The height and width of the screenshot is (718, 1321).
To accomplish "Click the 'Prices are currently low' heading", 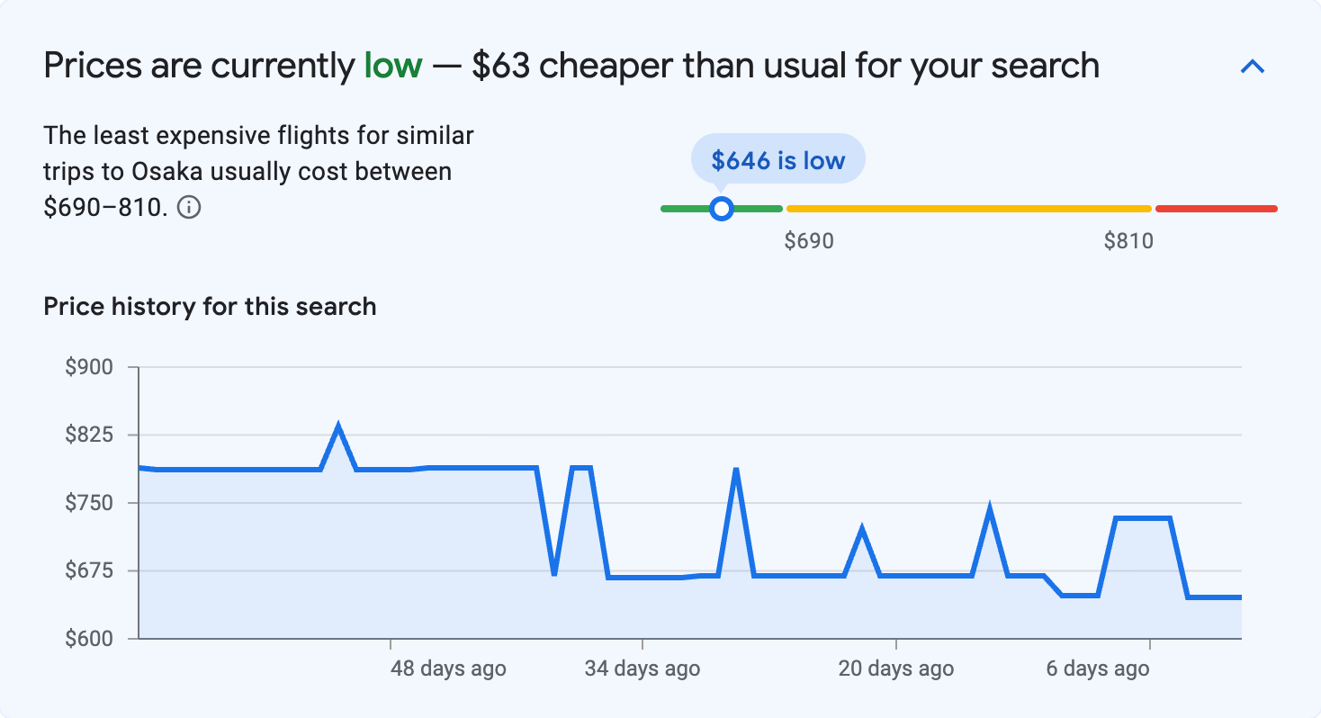I will (x=572, y=65).
